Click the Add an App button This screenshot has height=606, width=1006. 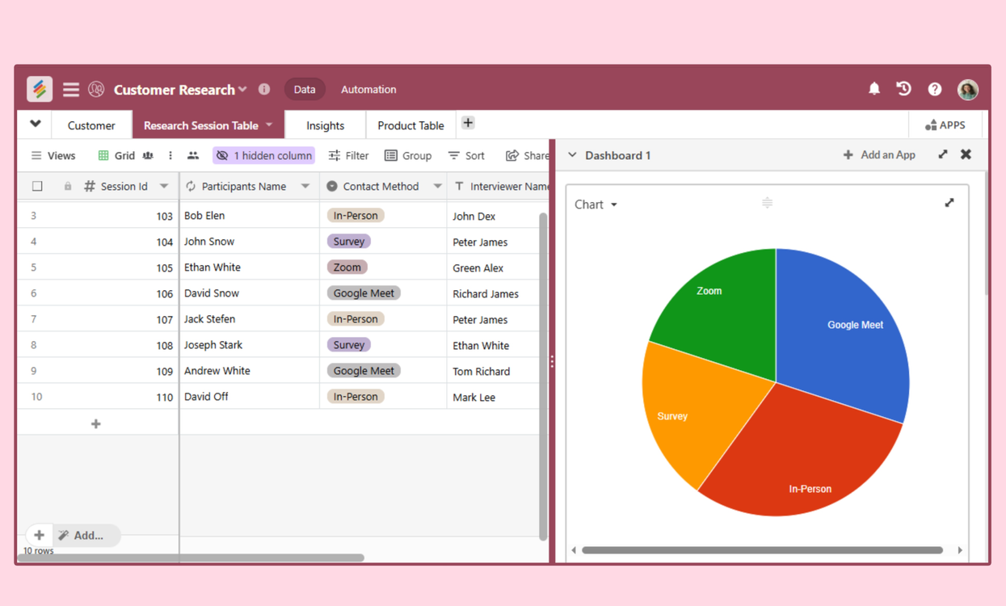879,155
